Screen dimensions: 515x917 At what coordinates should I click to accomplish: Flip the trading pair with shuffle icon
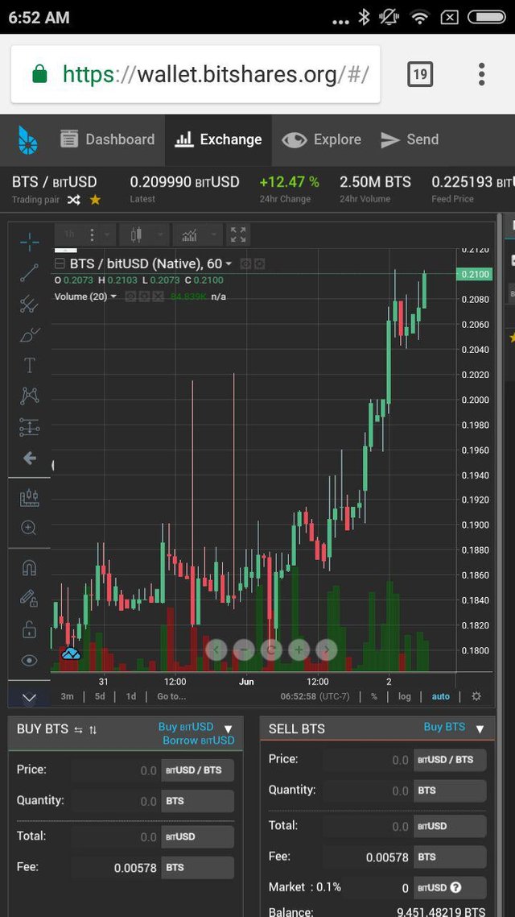[73, 200]
